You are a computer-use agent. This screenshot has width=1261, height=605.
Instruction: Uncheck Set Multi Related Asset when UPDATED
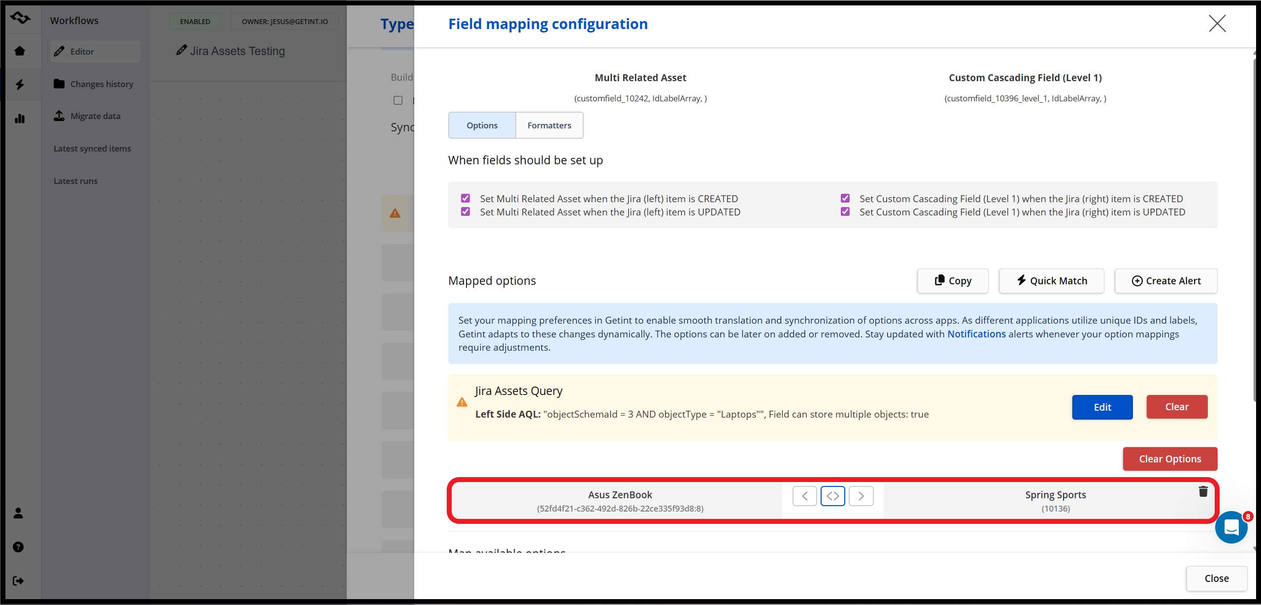465,212
